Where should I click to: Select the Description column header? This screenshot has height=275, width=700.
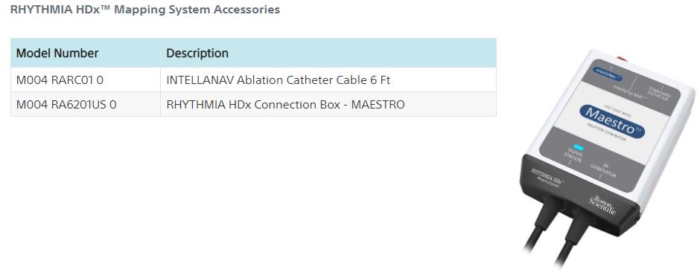click(197, 53)
